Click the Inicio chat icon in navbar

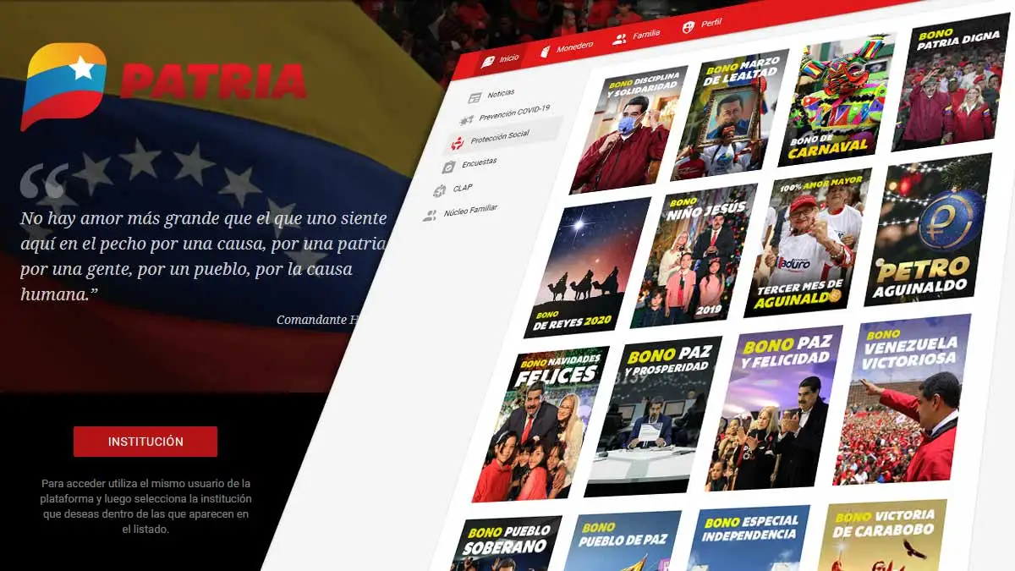click(488, 62)
